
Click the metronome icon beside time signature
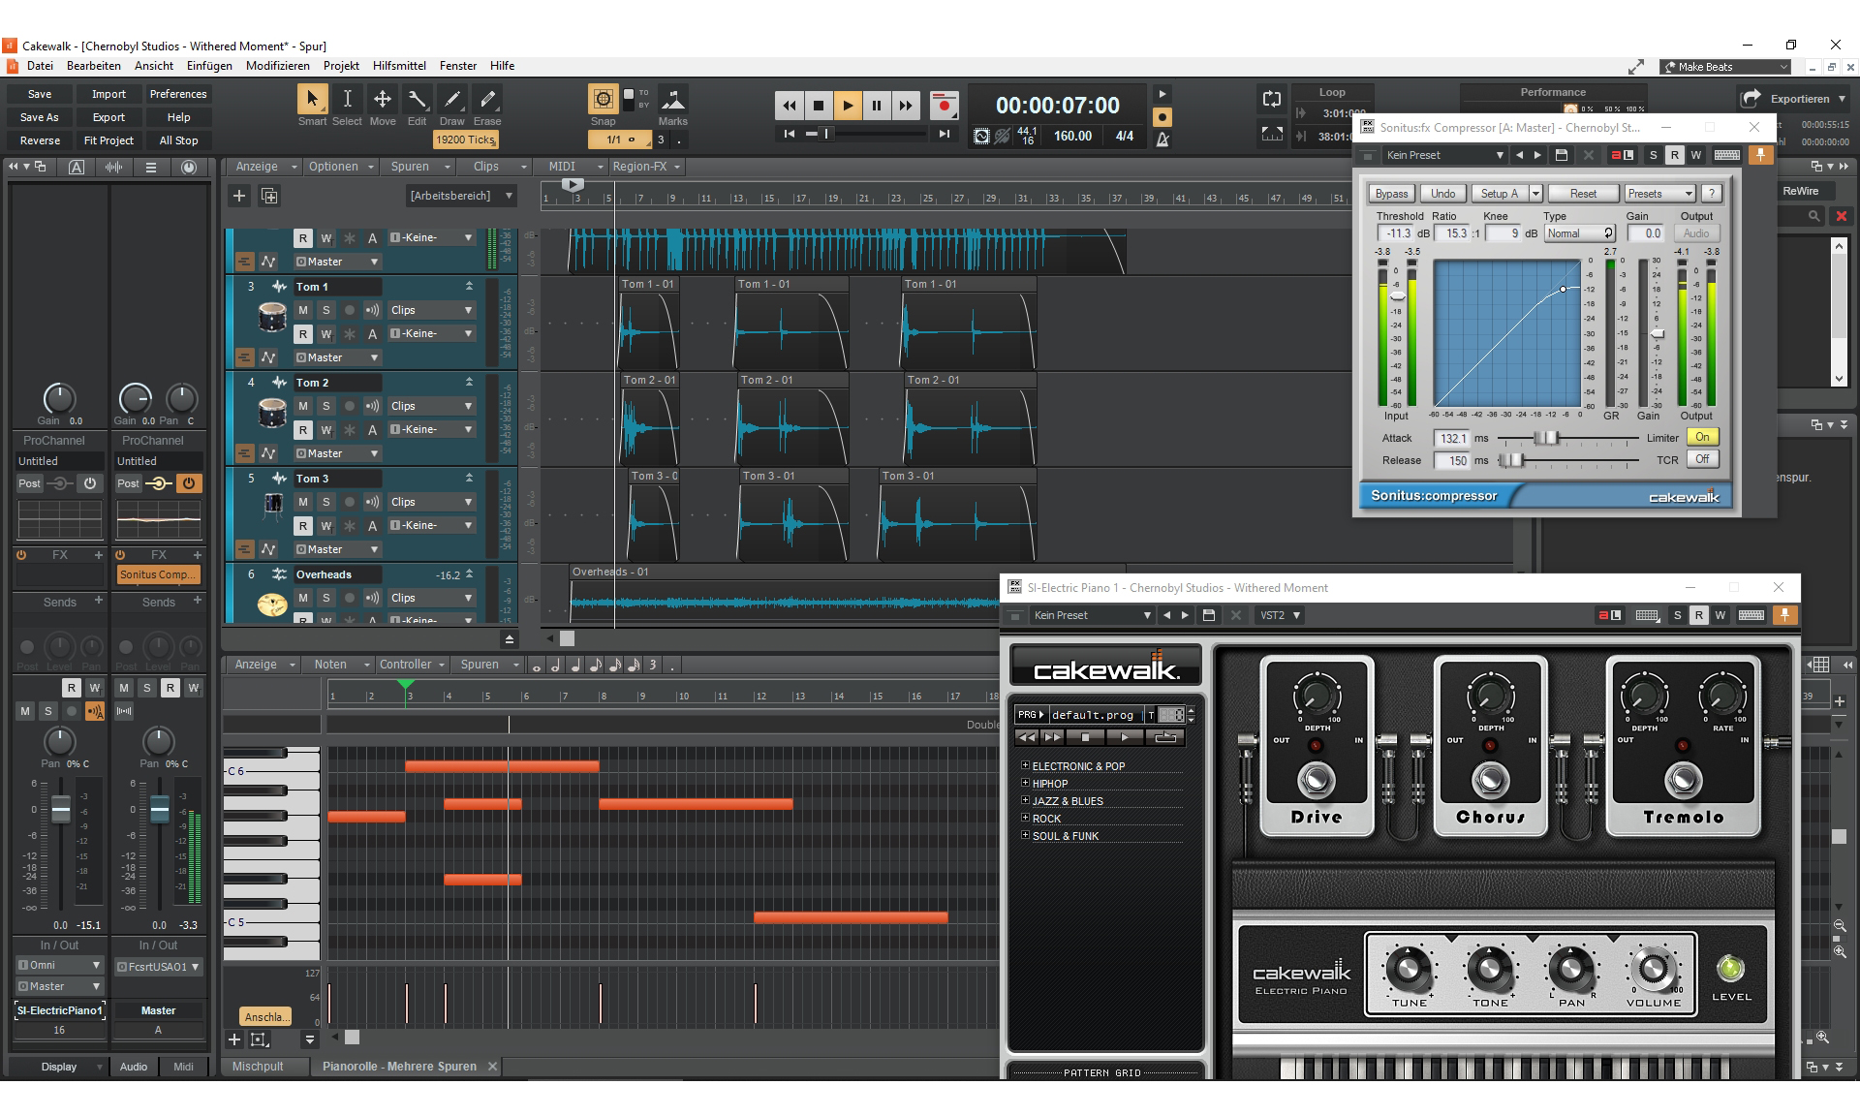point(1162,138)
